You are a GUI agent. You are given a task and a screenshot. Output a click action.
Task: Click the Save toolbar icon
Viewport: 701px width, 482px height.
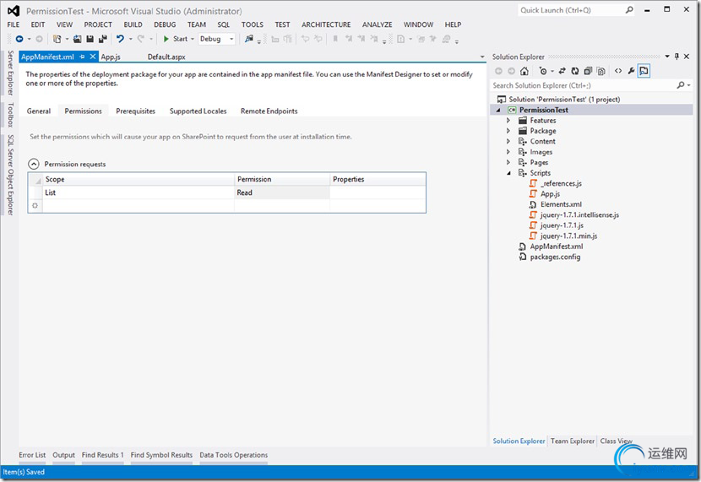pyautogui.click(x=90, y=39)
